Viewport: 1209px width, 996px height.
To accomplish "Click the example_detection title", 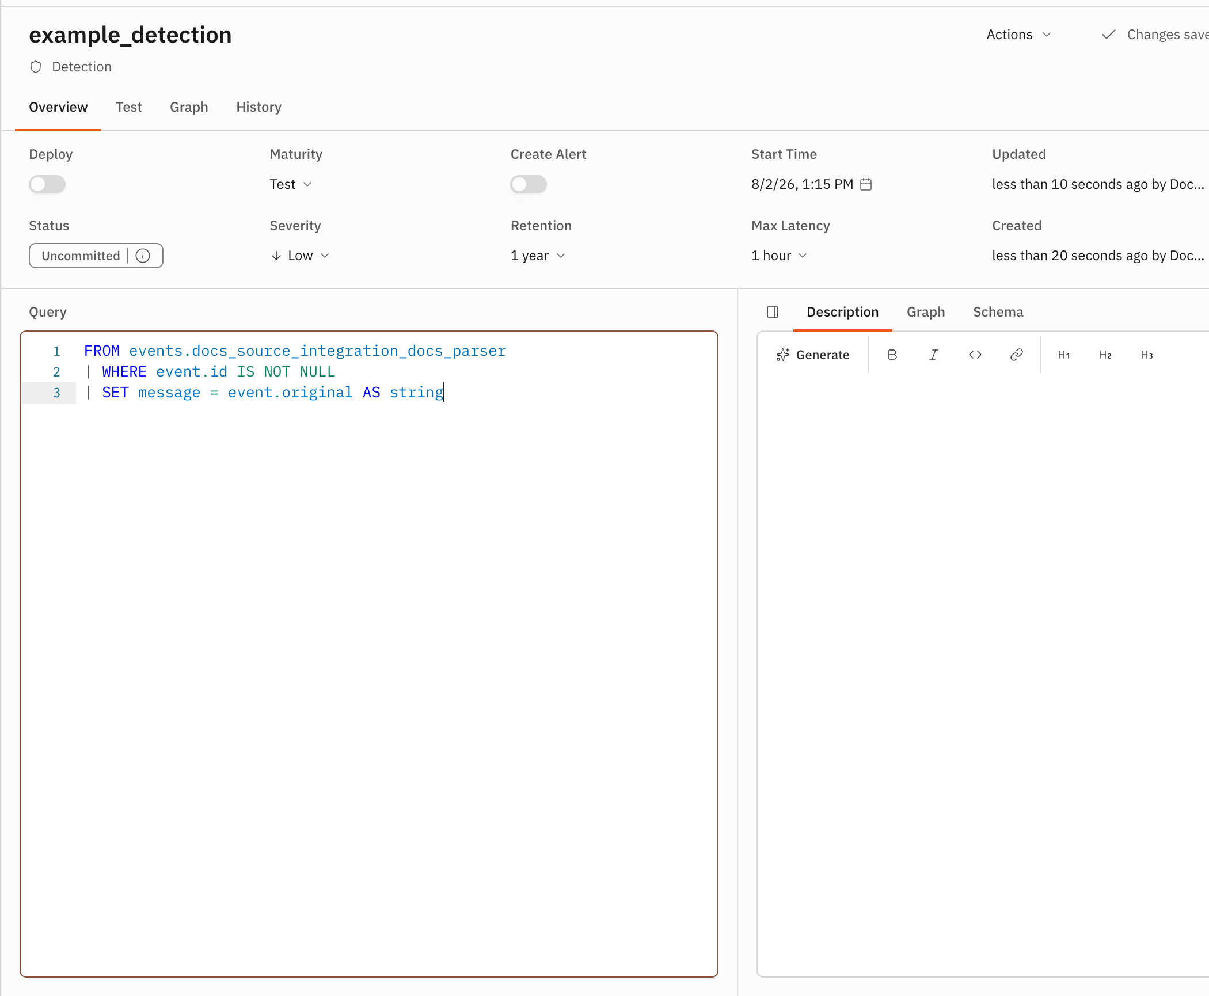I will coord(130,35).
